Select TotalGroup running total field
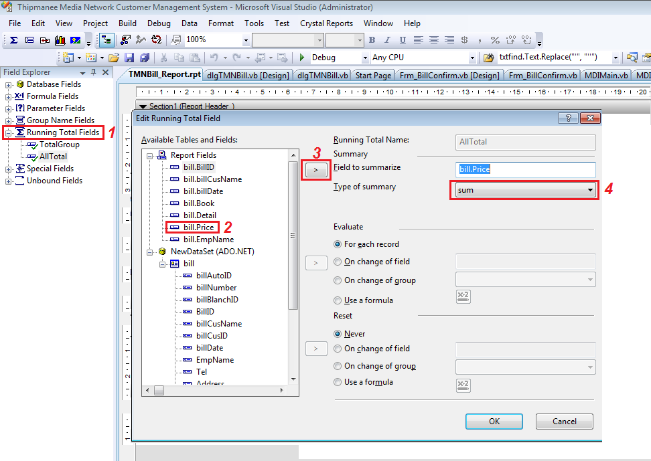Image resolution: width=651 pixels, height=461 pixels. pos(59,145)
